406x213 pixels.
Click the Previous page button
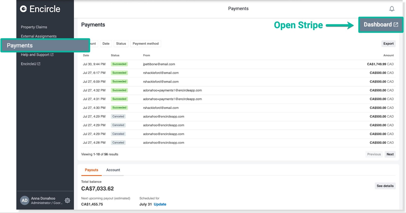(374, 154)
